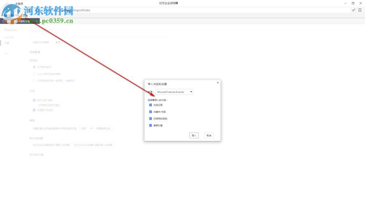Click the 更改 link under home button
The image size is (365, 197).
pos(58,105)
